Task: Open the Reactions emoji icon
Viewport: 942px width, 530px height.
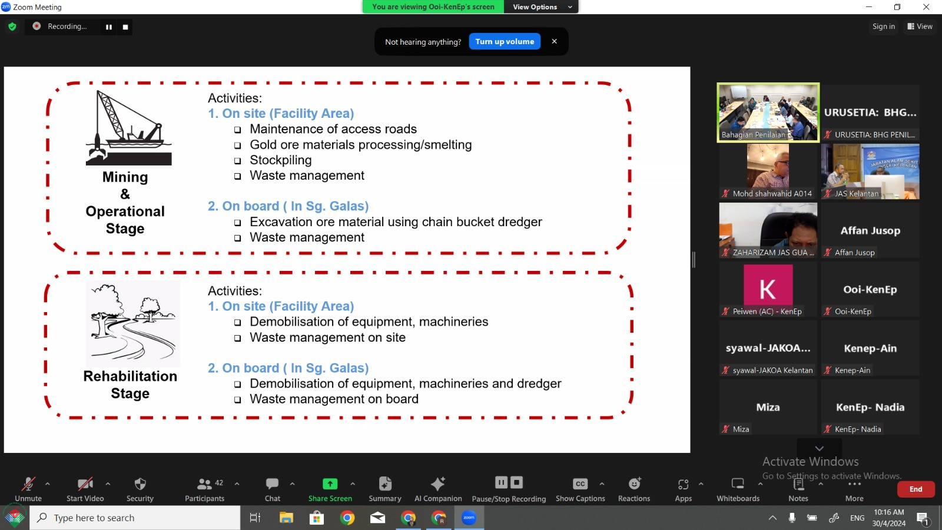Action: pos(634,484)
